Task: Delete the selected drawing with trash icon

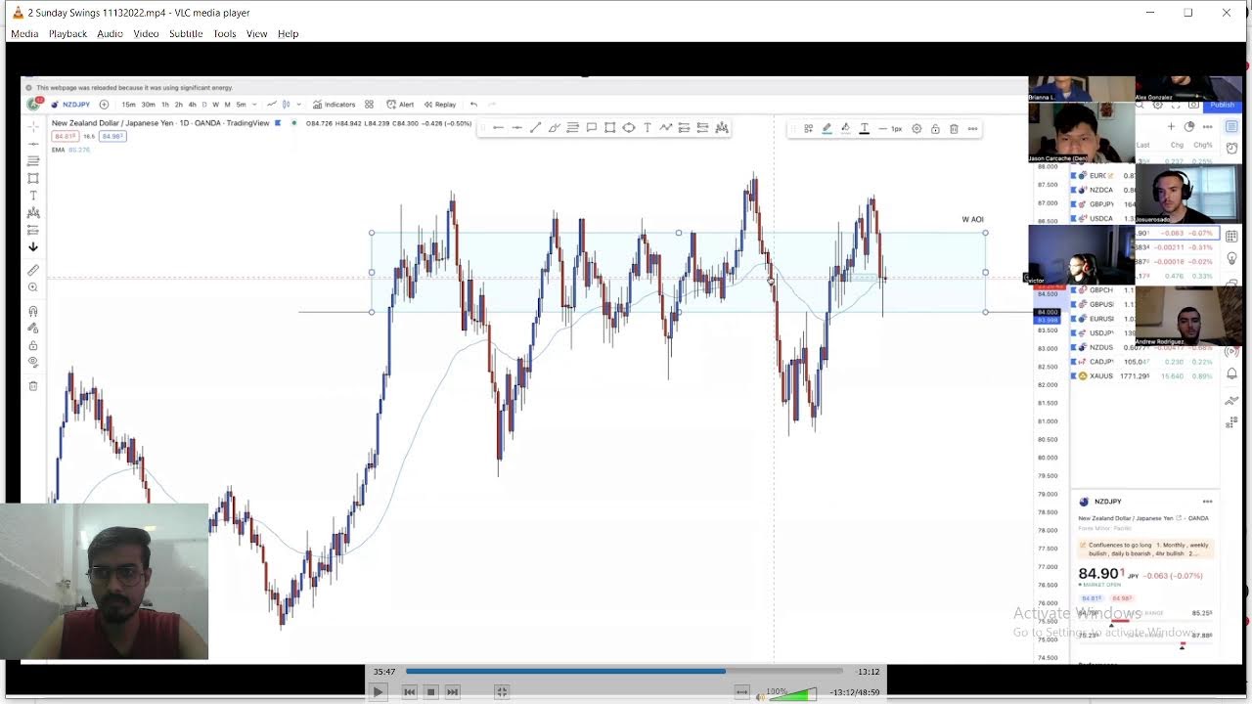Action: tap(954, 129)
